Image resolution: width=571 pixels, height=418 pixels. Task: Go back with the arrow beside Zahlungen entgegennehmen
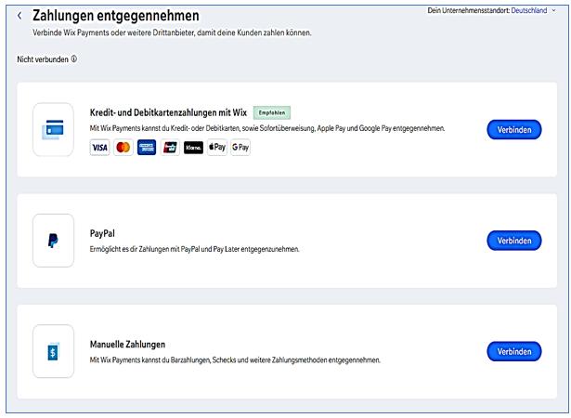(x=19, y=16)
